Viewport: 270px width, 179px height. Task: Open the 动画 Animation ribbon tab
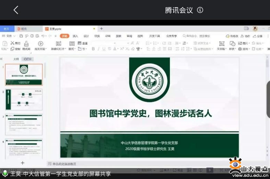point(108,36)
